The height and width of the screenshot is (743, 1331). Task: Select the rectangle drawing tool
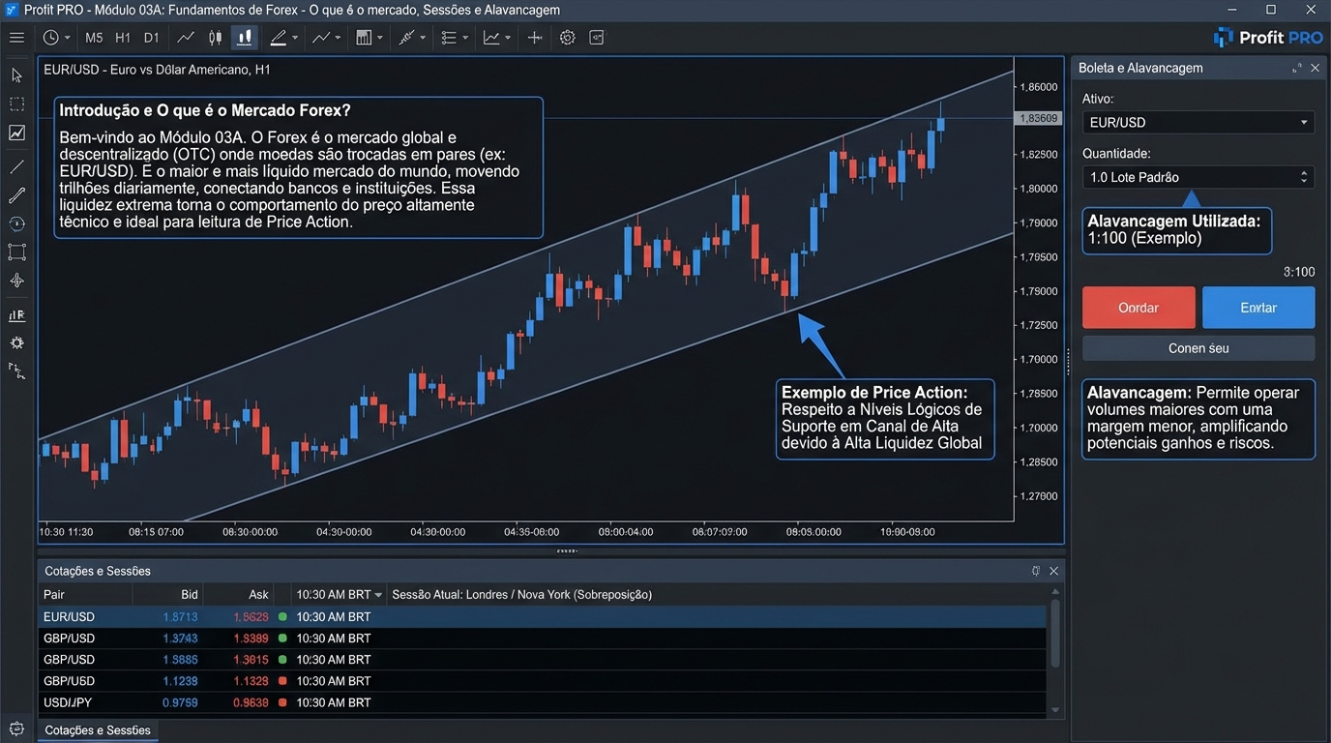pyautogui.click(x=16, y=252)
